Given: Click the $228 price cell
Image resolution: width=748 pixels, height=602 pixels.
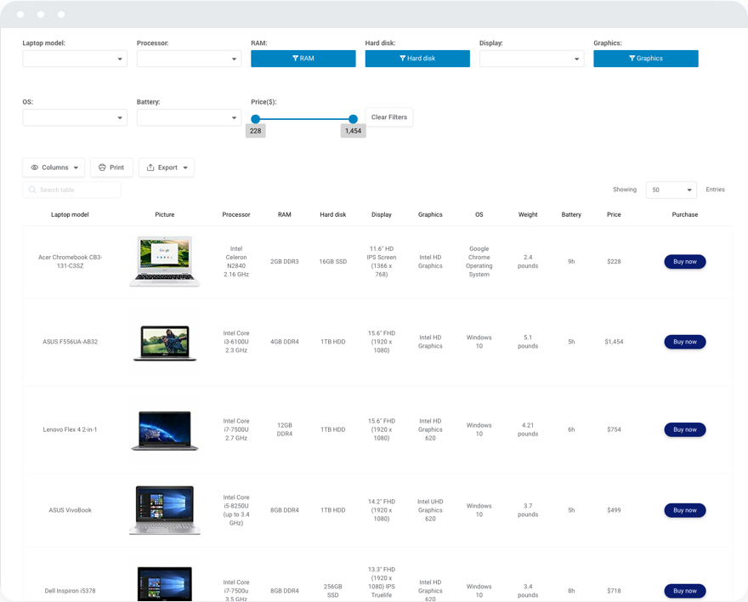Looking at the screenshot, I should pos(614,262).
